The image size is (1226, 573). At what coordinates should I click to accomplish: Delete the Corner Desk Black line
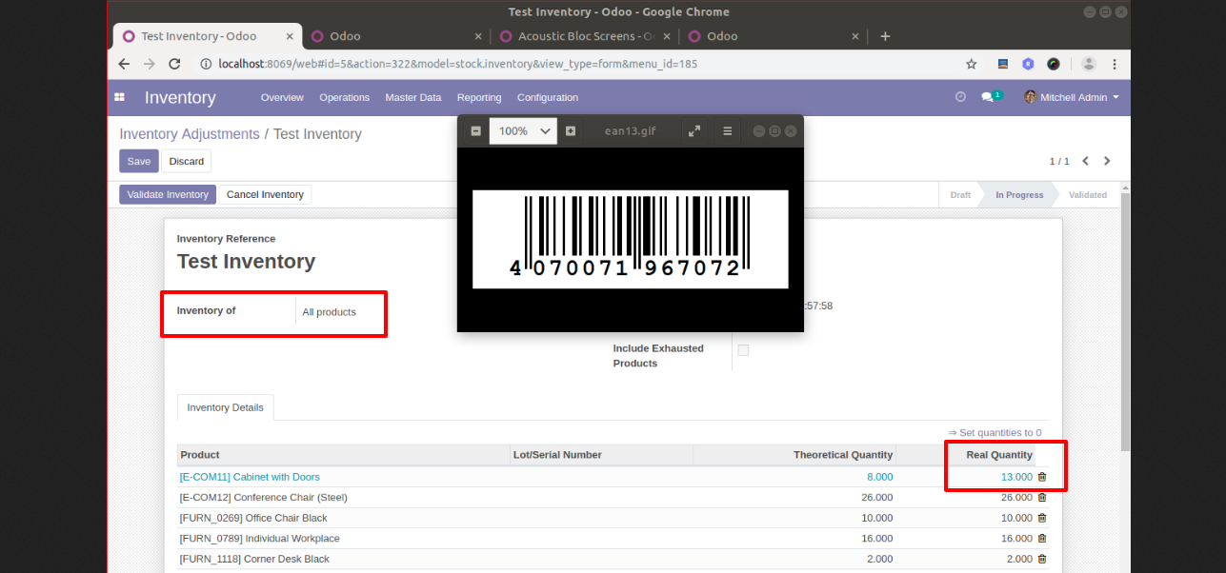tap(1041, 559)
